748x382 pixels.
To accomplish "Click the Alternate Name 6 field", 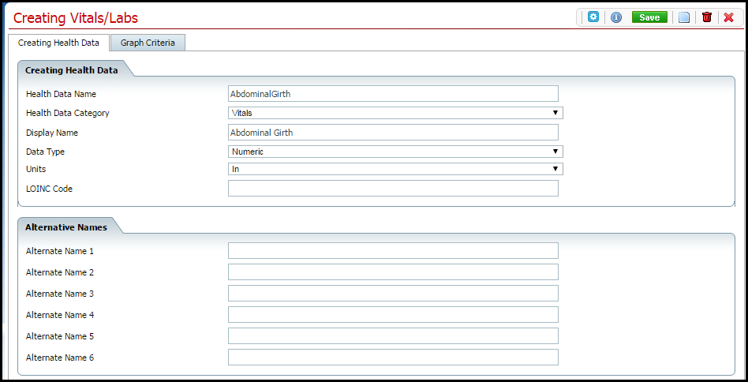I will pos(392,358).
